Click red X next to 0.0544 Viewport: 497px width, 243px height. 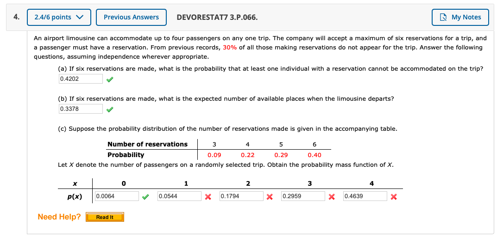[x=208, y=197]
